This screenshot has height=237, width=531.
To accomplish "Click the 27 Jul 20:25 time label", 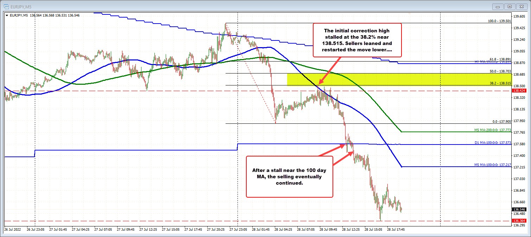I will tap(216, 229).
